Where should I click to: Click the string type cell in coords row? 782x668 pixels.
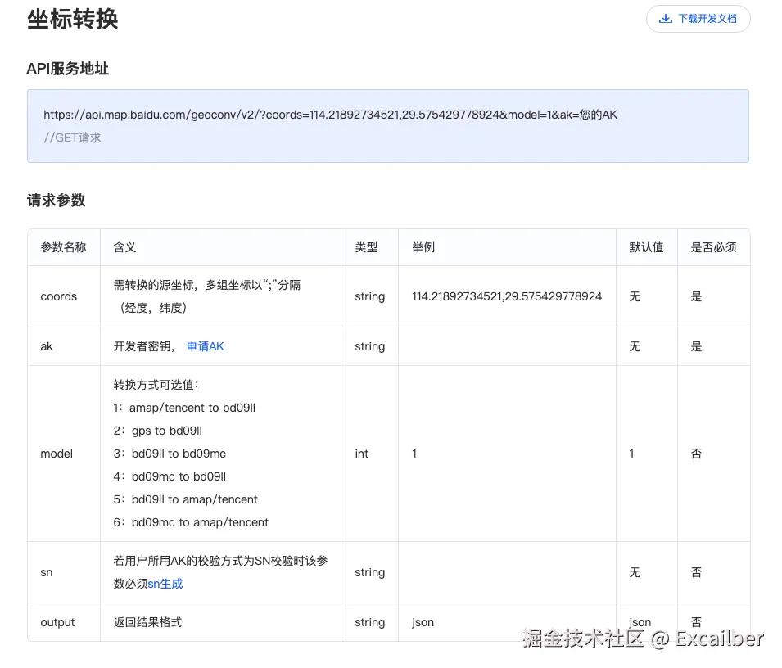coord(369,296)
